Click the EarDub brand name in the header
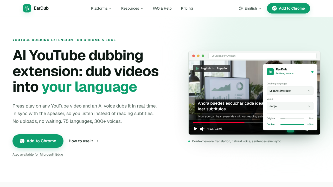The width and height of the screenshot is (333, 187). click(41, 8)
